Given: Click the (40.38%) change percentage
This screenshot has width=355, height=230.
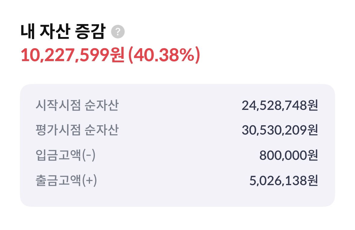Looking at the screenshot, I should pyautogui.click(x=164, y=55).
